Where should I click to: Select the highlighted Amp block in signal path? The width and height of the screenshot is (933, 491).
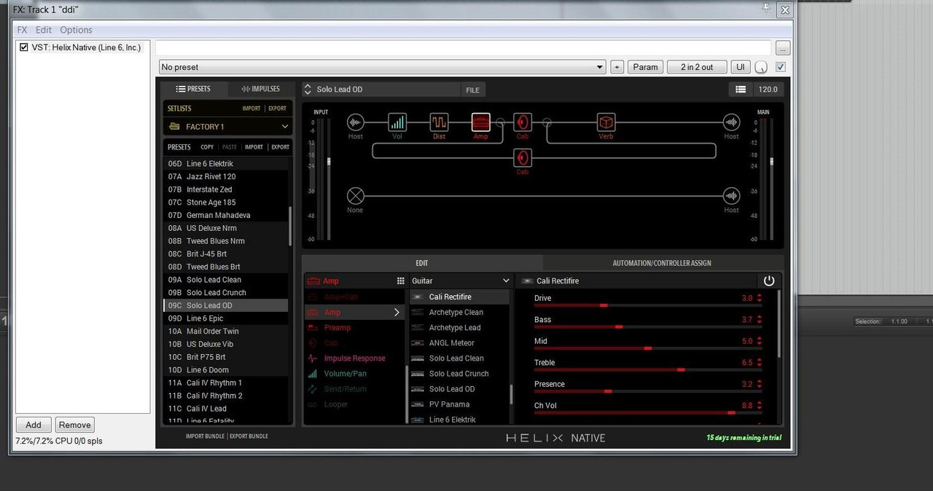481,122
